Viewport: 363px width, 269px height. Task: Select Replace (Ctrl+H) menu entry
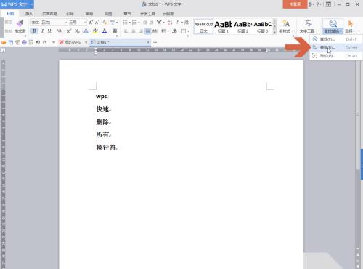tap(336, 47)
